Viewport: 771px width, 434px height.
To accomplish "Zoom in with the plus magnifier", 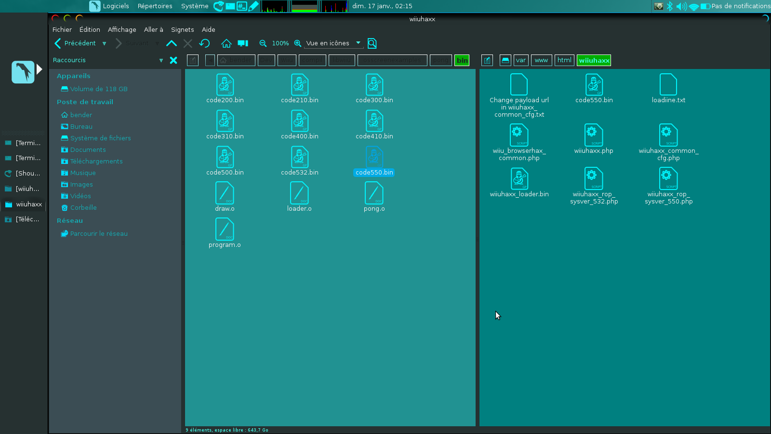I will pos(298,43).
